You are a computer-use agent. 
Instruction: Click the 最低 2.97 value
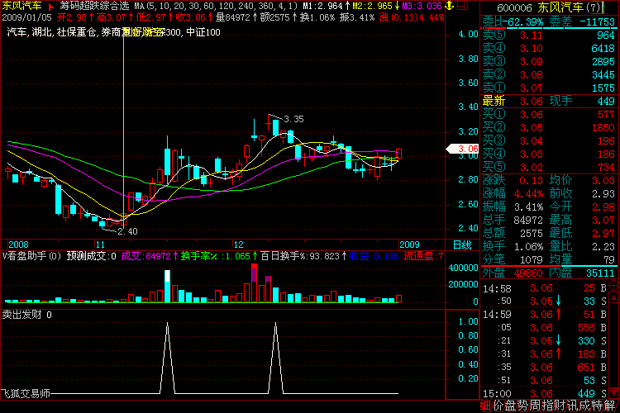[x=603, y=233]
